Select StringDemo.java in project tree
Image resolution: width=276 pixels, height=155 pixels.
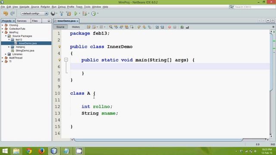tap(25, 51)
